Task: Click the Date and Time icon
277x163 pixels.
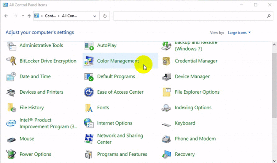Action: 11,77
